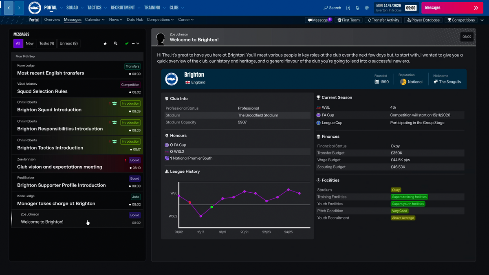Screen dimensions: 489x275
Task: Show the Tasks (4) filter
Action: point(46,44)
